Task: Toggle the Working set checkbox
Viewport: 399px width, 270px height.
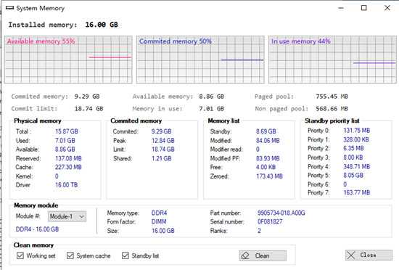Action: point(20,255)
